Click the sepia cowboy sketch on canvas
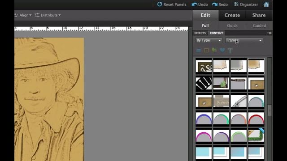The height and width of the screenshot is (161, 287). 49,99
